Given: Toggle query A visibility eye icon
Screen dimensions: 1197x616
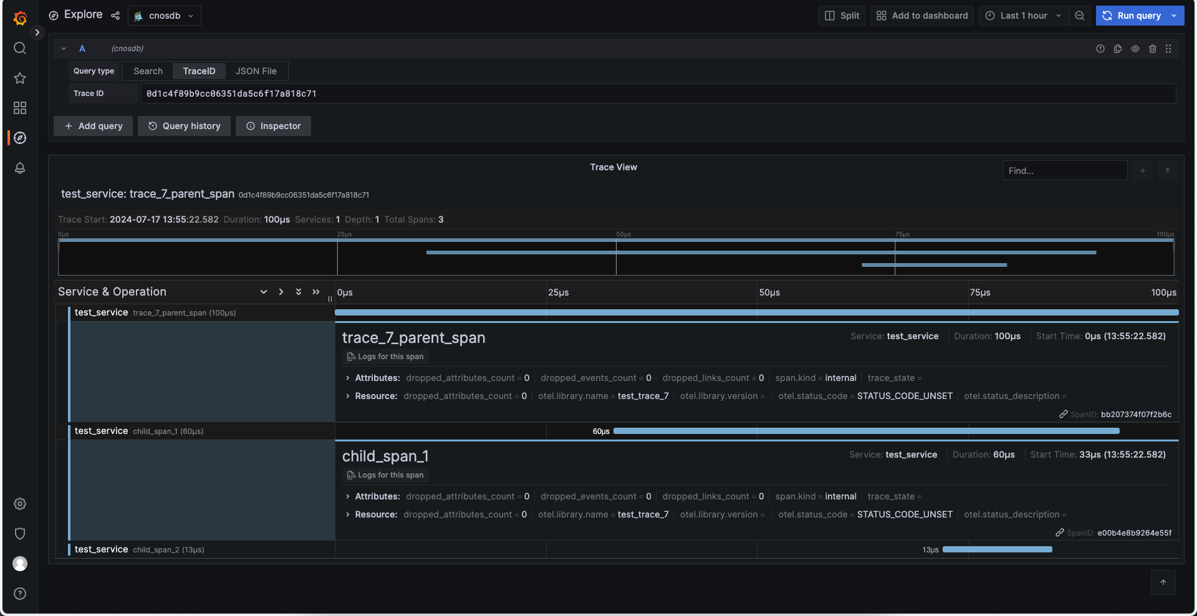Looking at the screenshot, I should [x=1135, y=49].
